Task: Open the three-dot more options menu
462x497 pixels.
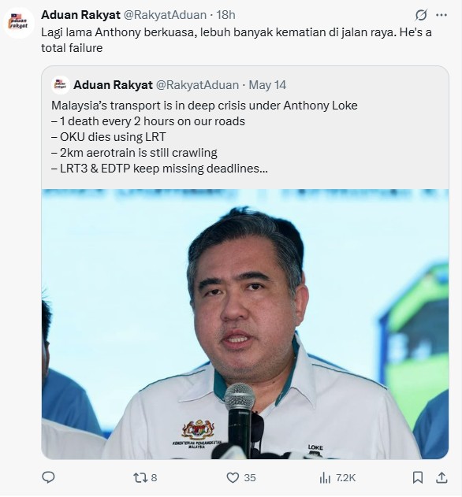Action: click(442, 15)
